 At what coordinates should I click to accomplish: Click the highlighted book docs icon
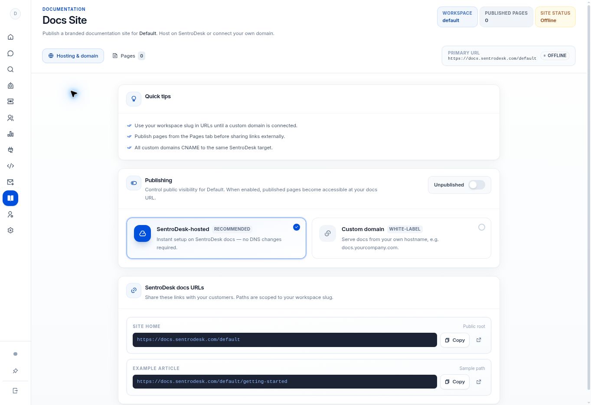pos(10,198)
